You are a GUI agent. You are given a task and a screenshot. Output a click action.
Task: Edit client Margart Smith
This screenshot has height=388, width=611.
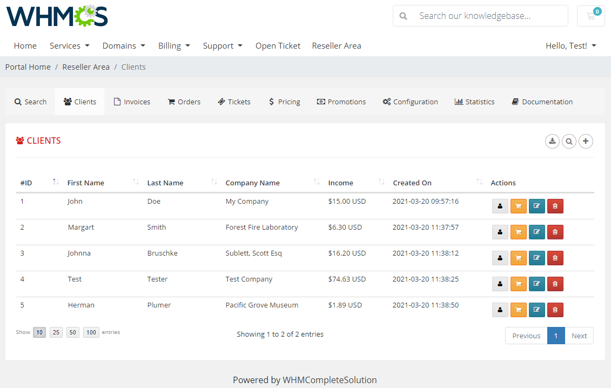click(536, 232)
